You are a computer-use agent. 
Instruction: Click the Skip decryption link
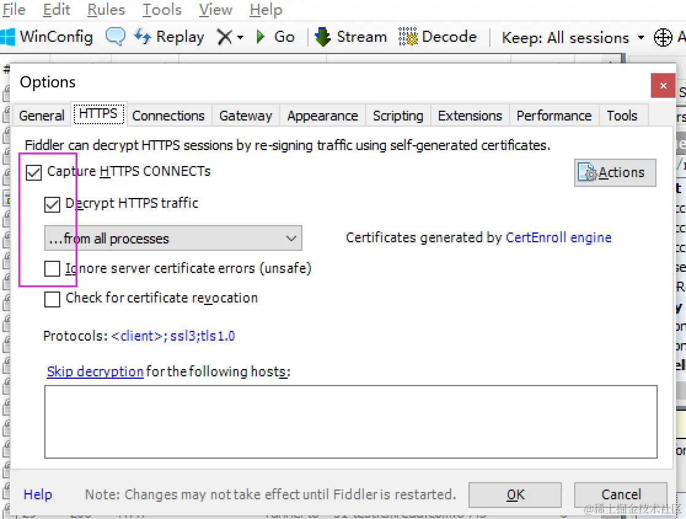click(95, 371)
